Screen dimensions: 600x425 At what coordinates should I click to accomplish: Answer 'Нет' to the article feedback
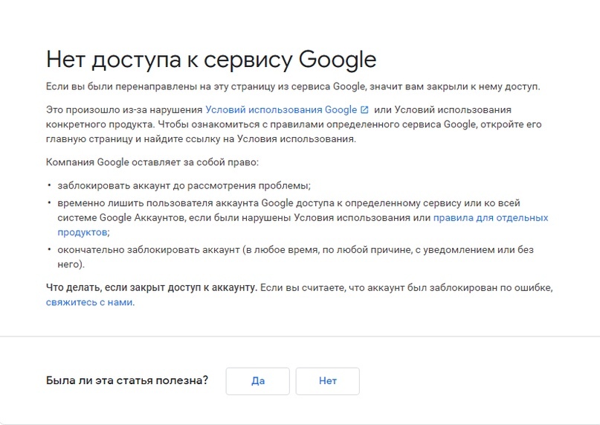click(328, 381)
